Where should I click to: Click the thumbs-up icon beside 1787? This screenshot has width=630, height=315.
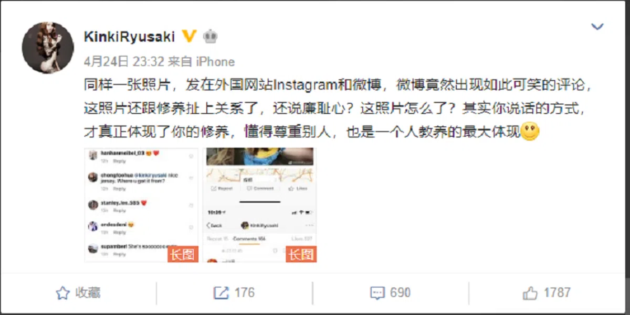tap(531, 292)
